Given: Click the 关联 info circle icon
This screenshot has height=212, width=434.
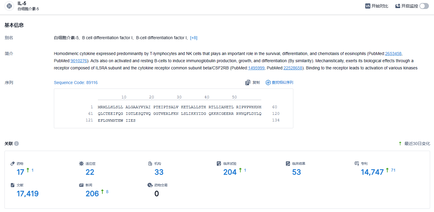Looking at the screenshot, I should (16, 144).
